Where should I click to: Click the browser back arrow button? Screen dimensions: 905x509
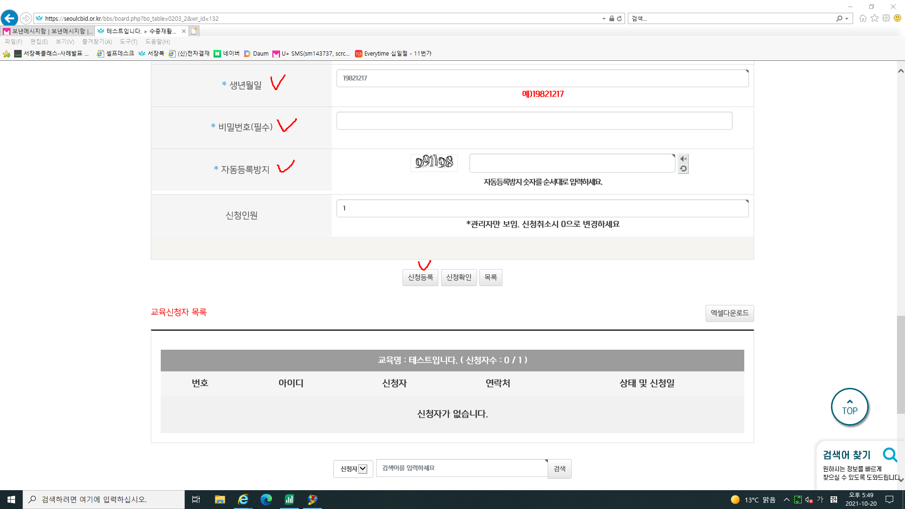point(9,18)
